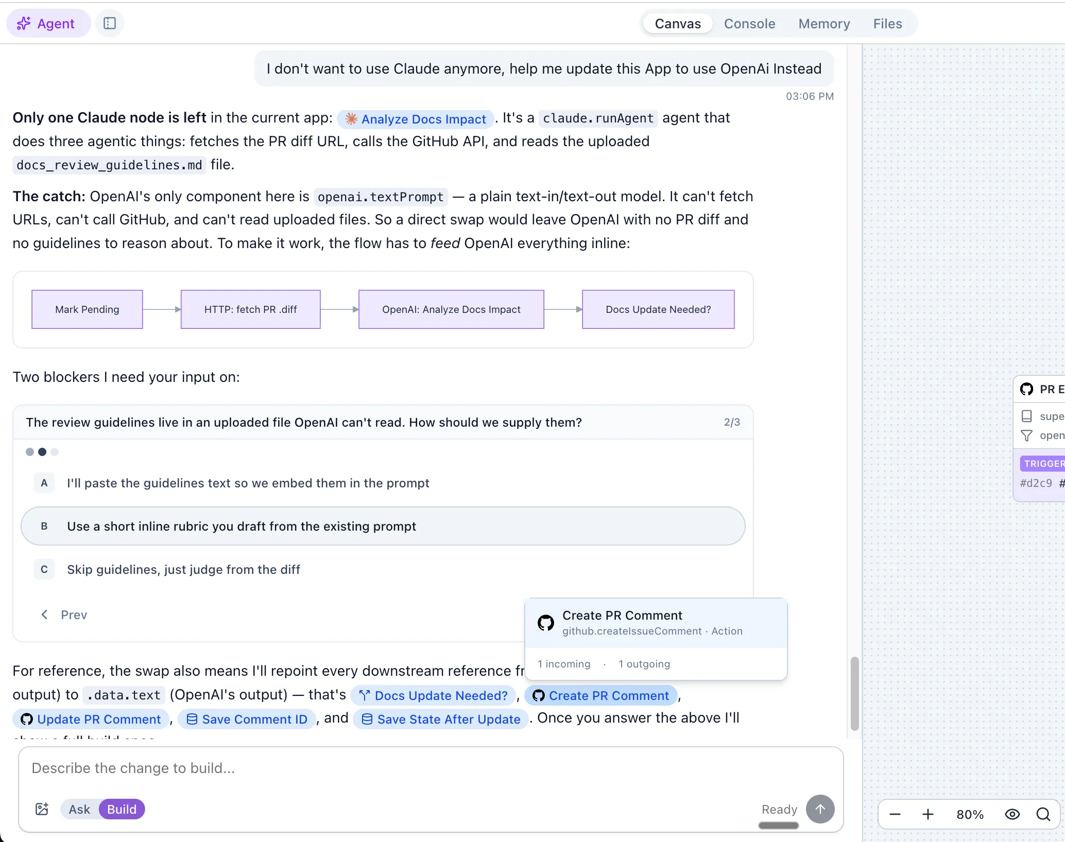Click the chat vertical scrollbar thumb

coord(854,693)
